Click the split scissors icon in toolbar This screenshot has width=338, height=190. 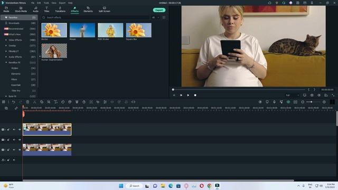pos(34,102)
